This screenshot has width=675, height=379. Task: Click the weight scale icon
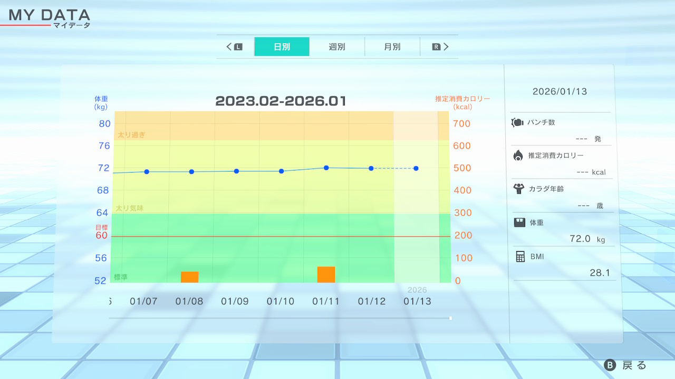pos(519,222)
